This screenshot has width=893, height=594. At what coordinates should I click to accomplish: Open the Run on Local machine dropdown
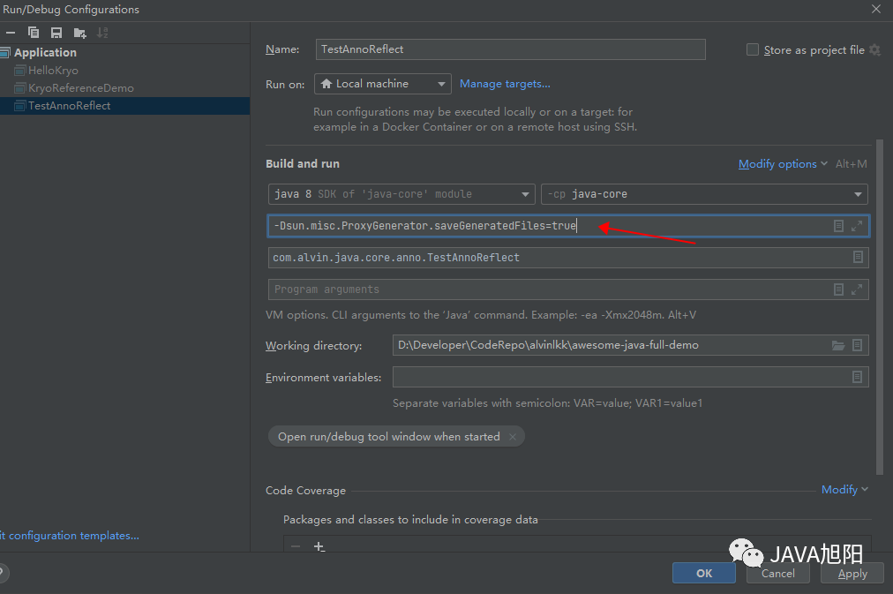point(382,84)
